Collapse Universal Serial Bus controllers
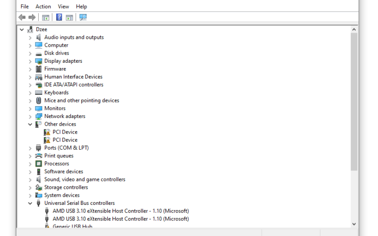 [x=30, y=203]
